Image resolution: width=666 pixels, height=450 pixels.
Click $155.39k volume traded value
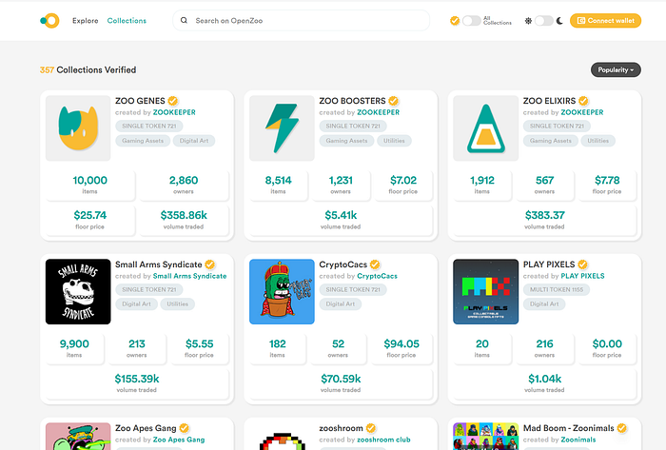tap(137, 379)
